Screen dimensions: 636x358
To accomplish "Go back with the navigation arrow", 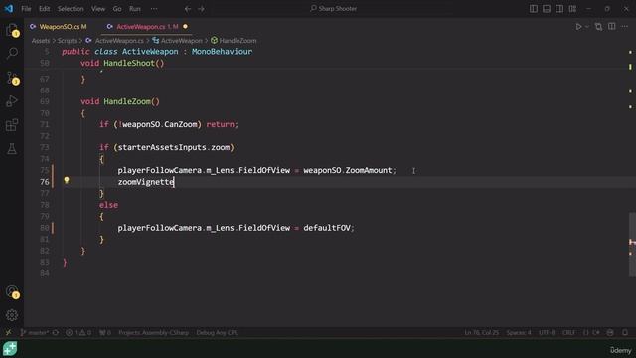I will coord(188,9).
